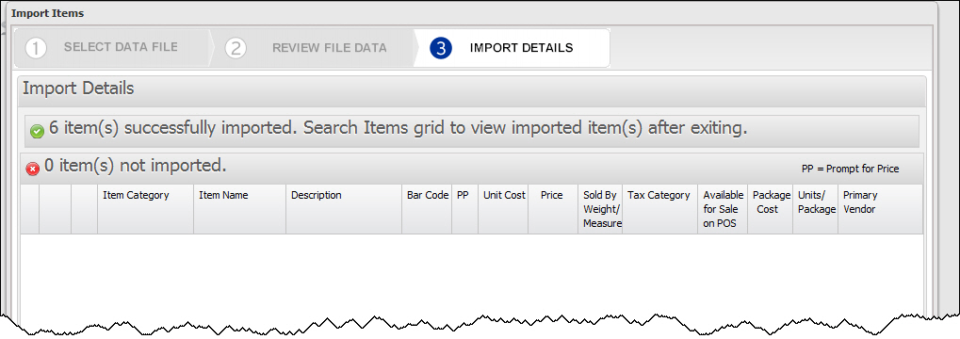Click the PP column header
The image size is (960, 339).
tap(465, 209)
